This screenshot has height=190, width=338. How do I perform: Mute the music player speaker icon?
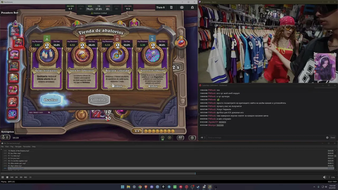pyautogui.click(x=325, y=177)
